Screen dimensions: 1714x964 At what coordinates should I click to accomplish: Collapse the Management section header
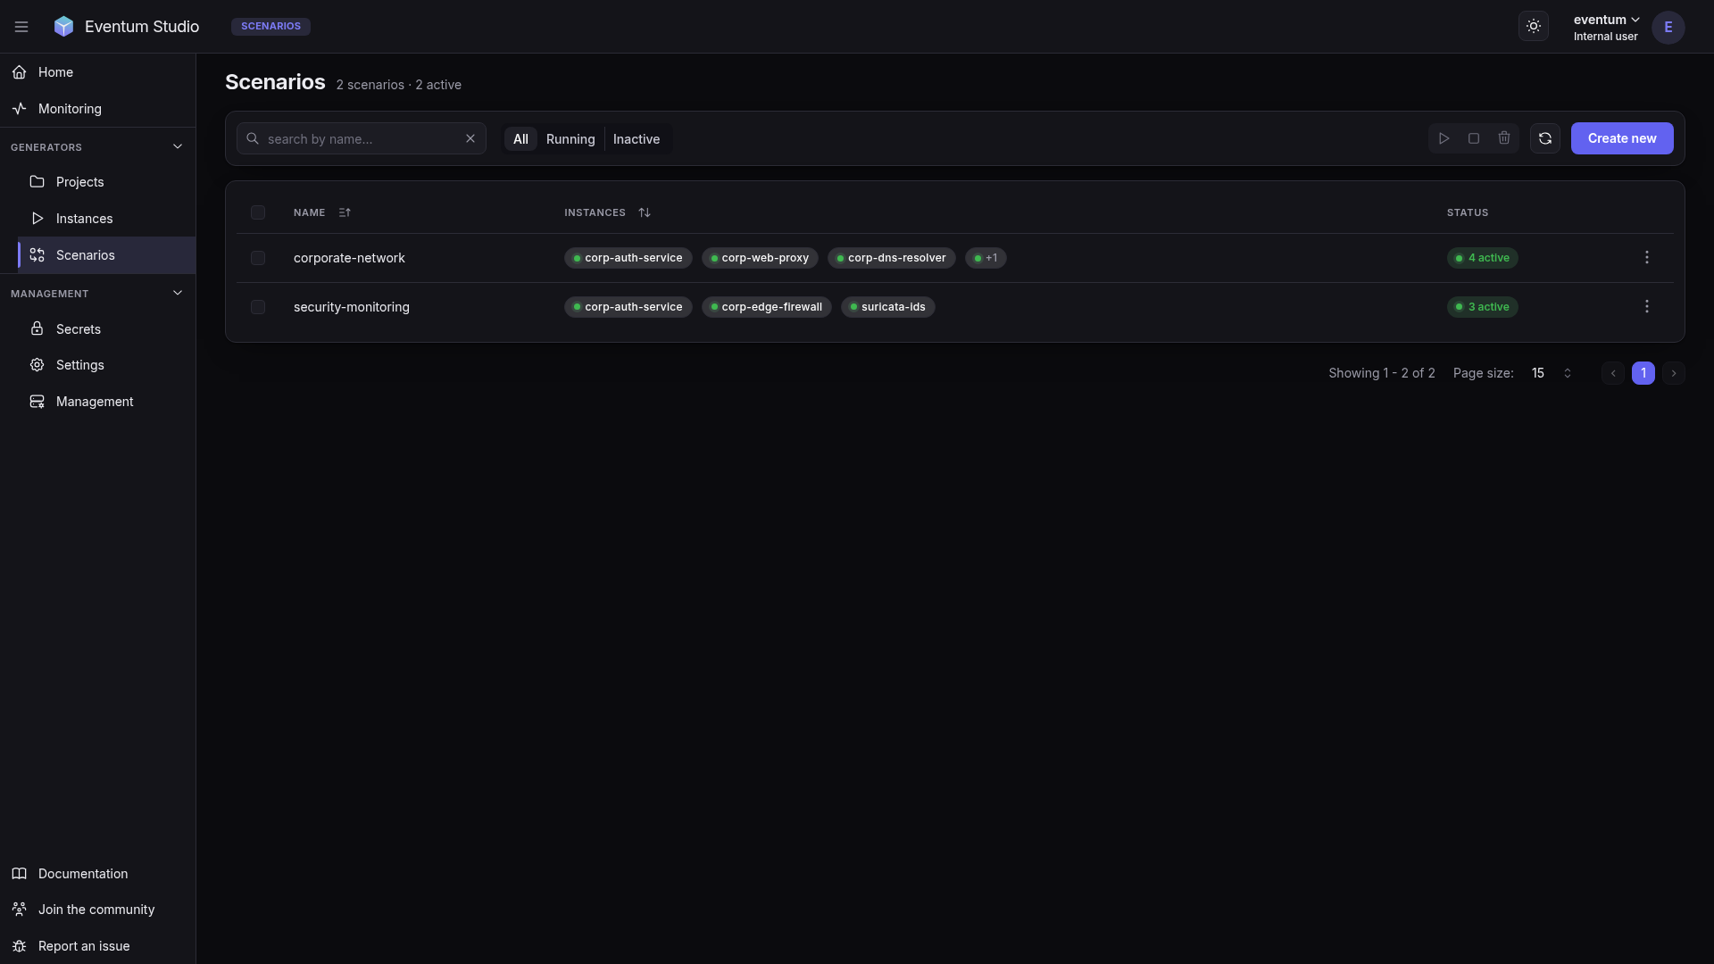97,294
